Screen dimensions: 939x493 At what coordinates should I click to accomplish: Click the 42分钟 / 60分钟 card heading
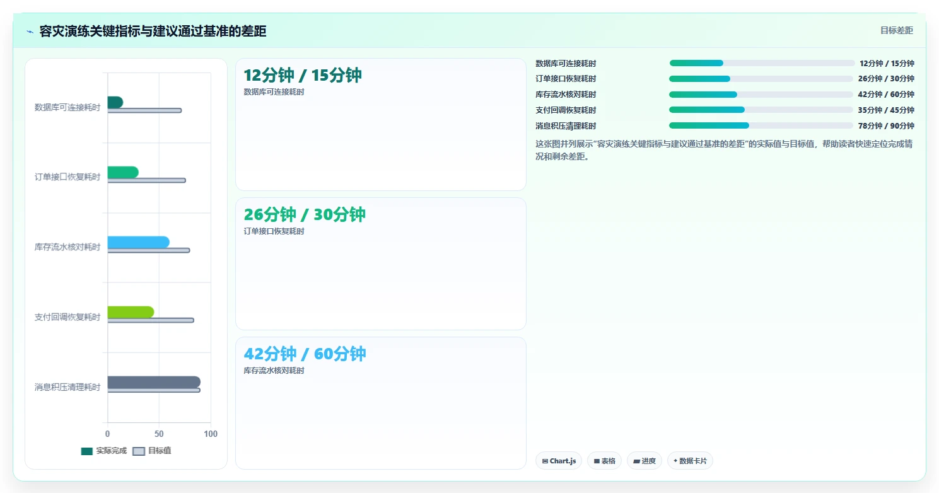tap(305, 354)
